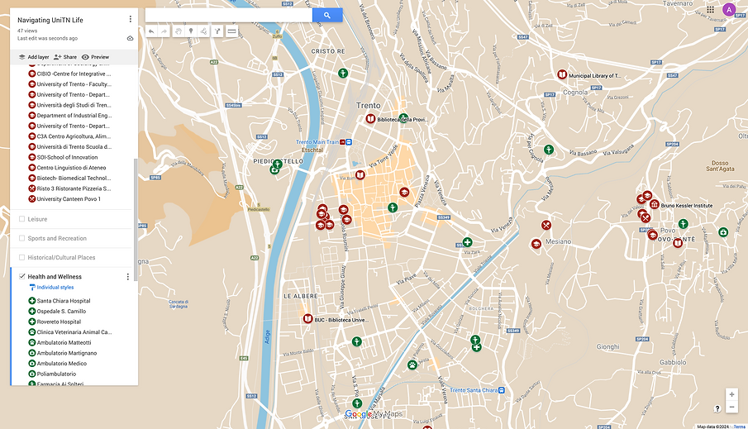Click the blue search button
This screenshot has height=429, width=748.
327,15
